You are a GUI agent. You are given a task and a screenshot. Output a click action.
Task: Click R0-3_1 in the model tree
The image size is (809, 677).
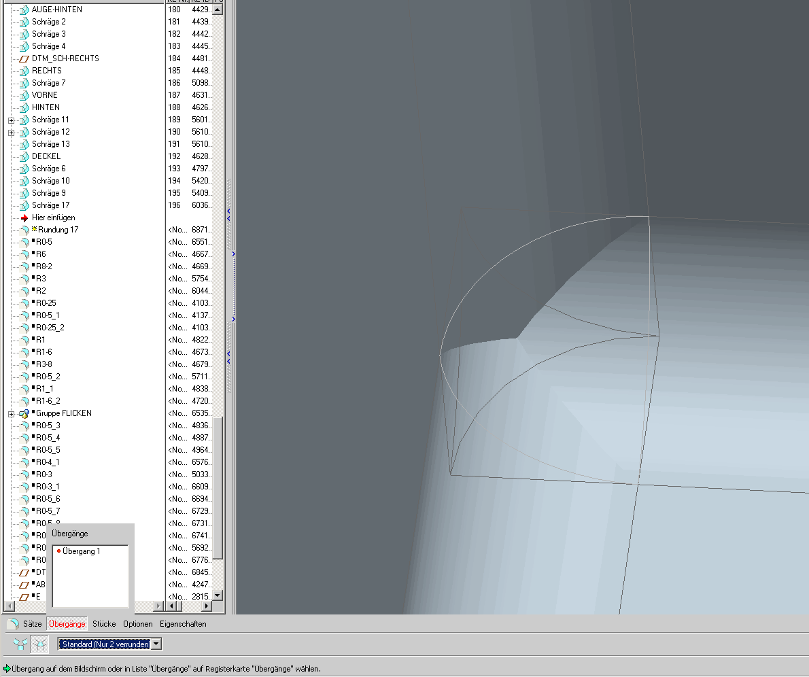48,487
